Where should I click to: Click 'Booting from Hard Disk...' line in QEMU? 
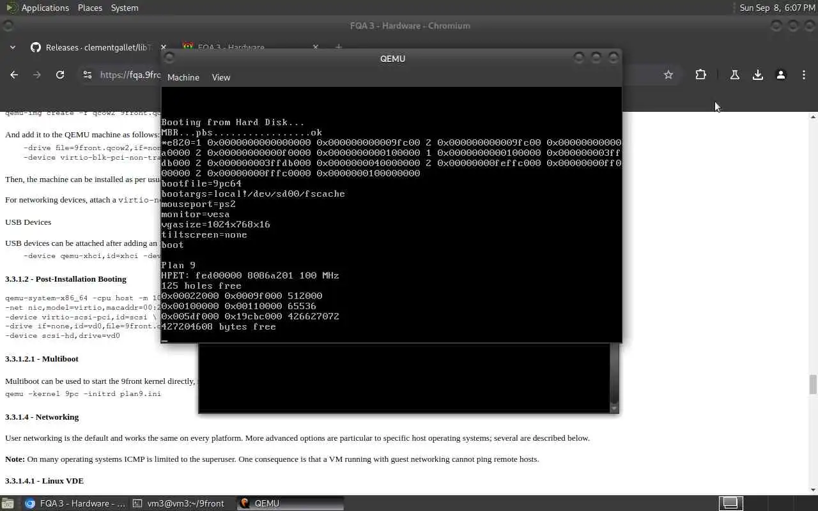(x=233, y=122)
